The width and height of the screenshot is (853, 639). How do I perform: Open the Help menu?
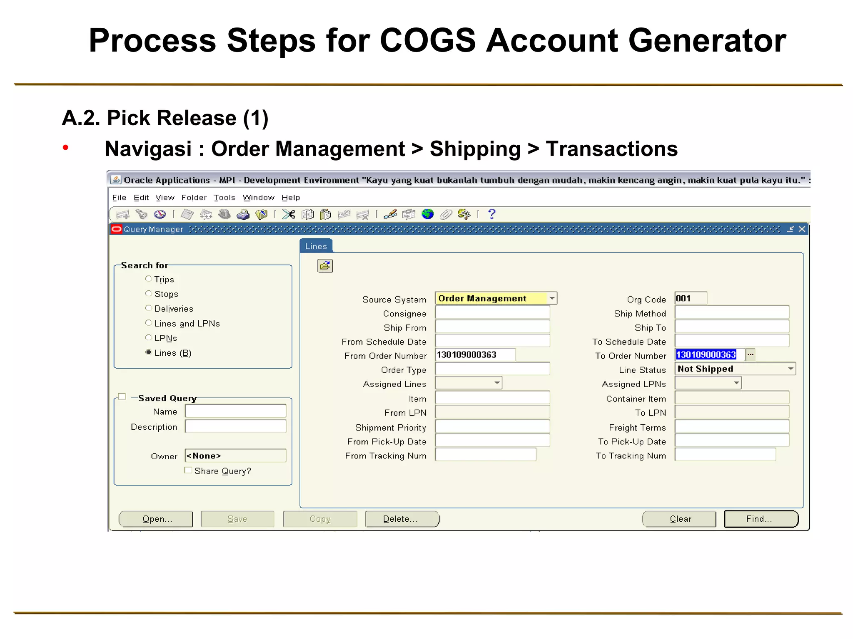(x=291, y=198)
